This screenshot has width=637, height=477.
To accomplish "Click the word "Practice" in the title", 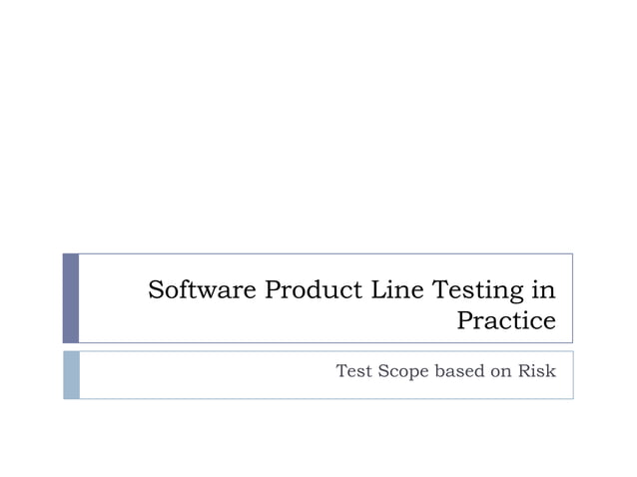I will [x=506, y=320].
